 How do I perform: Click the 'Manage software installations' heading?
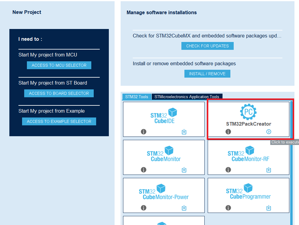pyautogui.click(x=161, y=13)
